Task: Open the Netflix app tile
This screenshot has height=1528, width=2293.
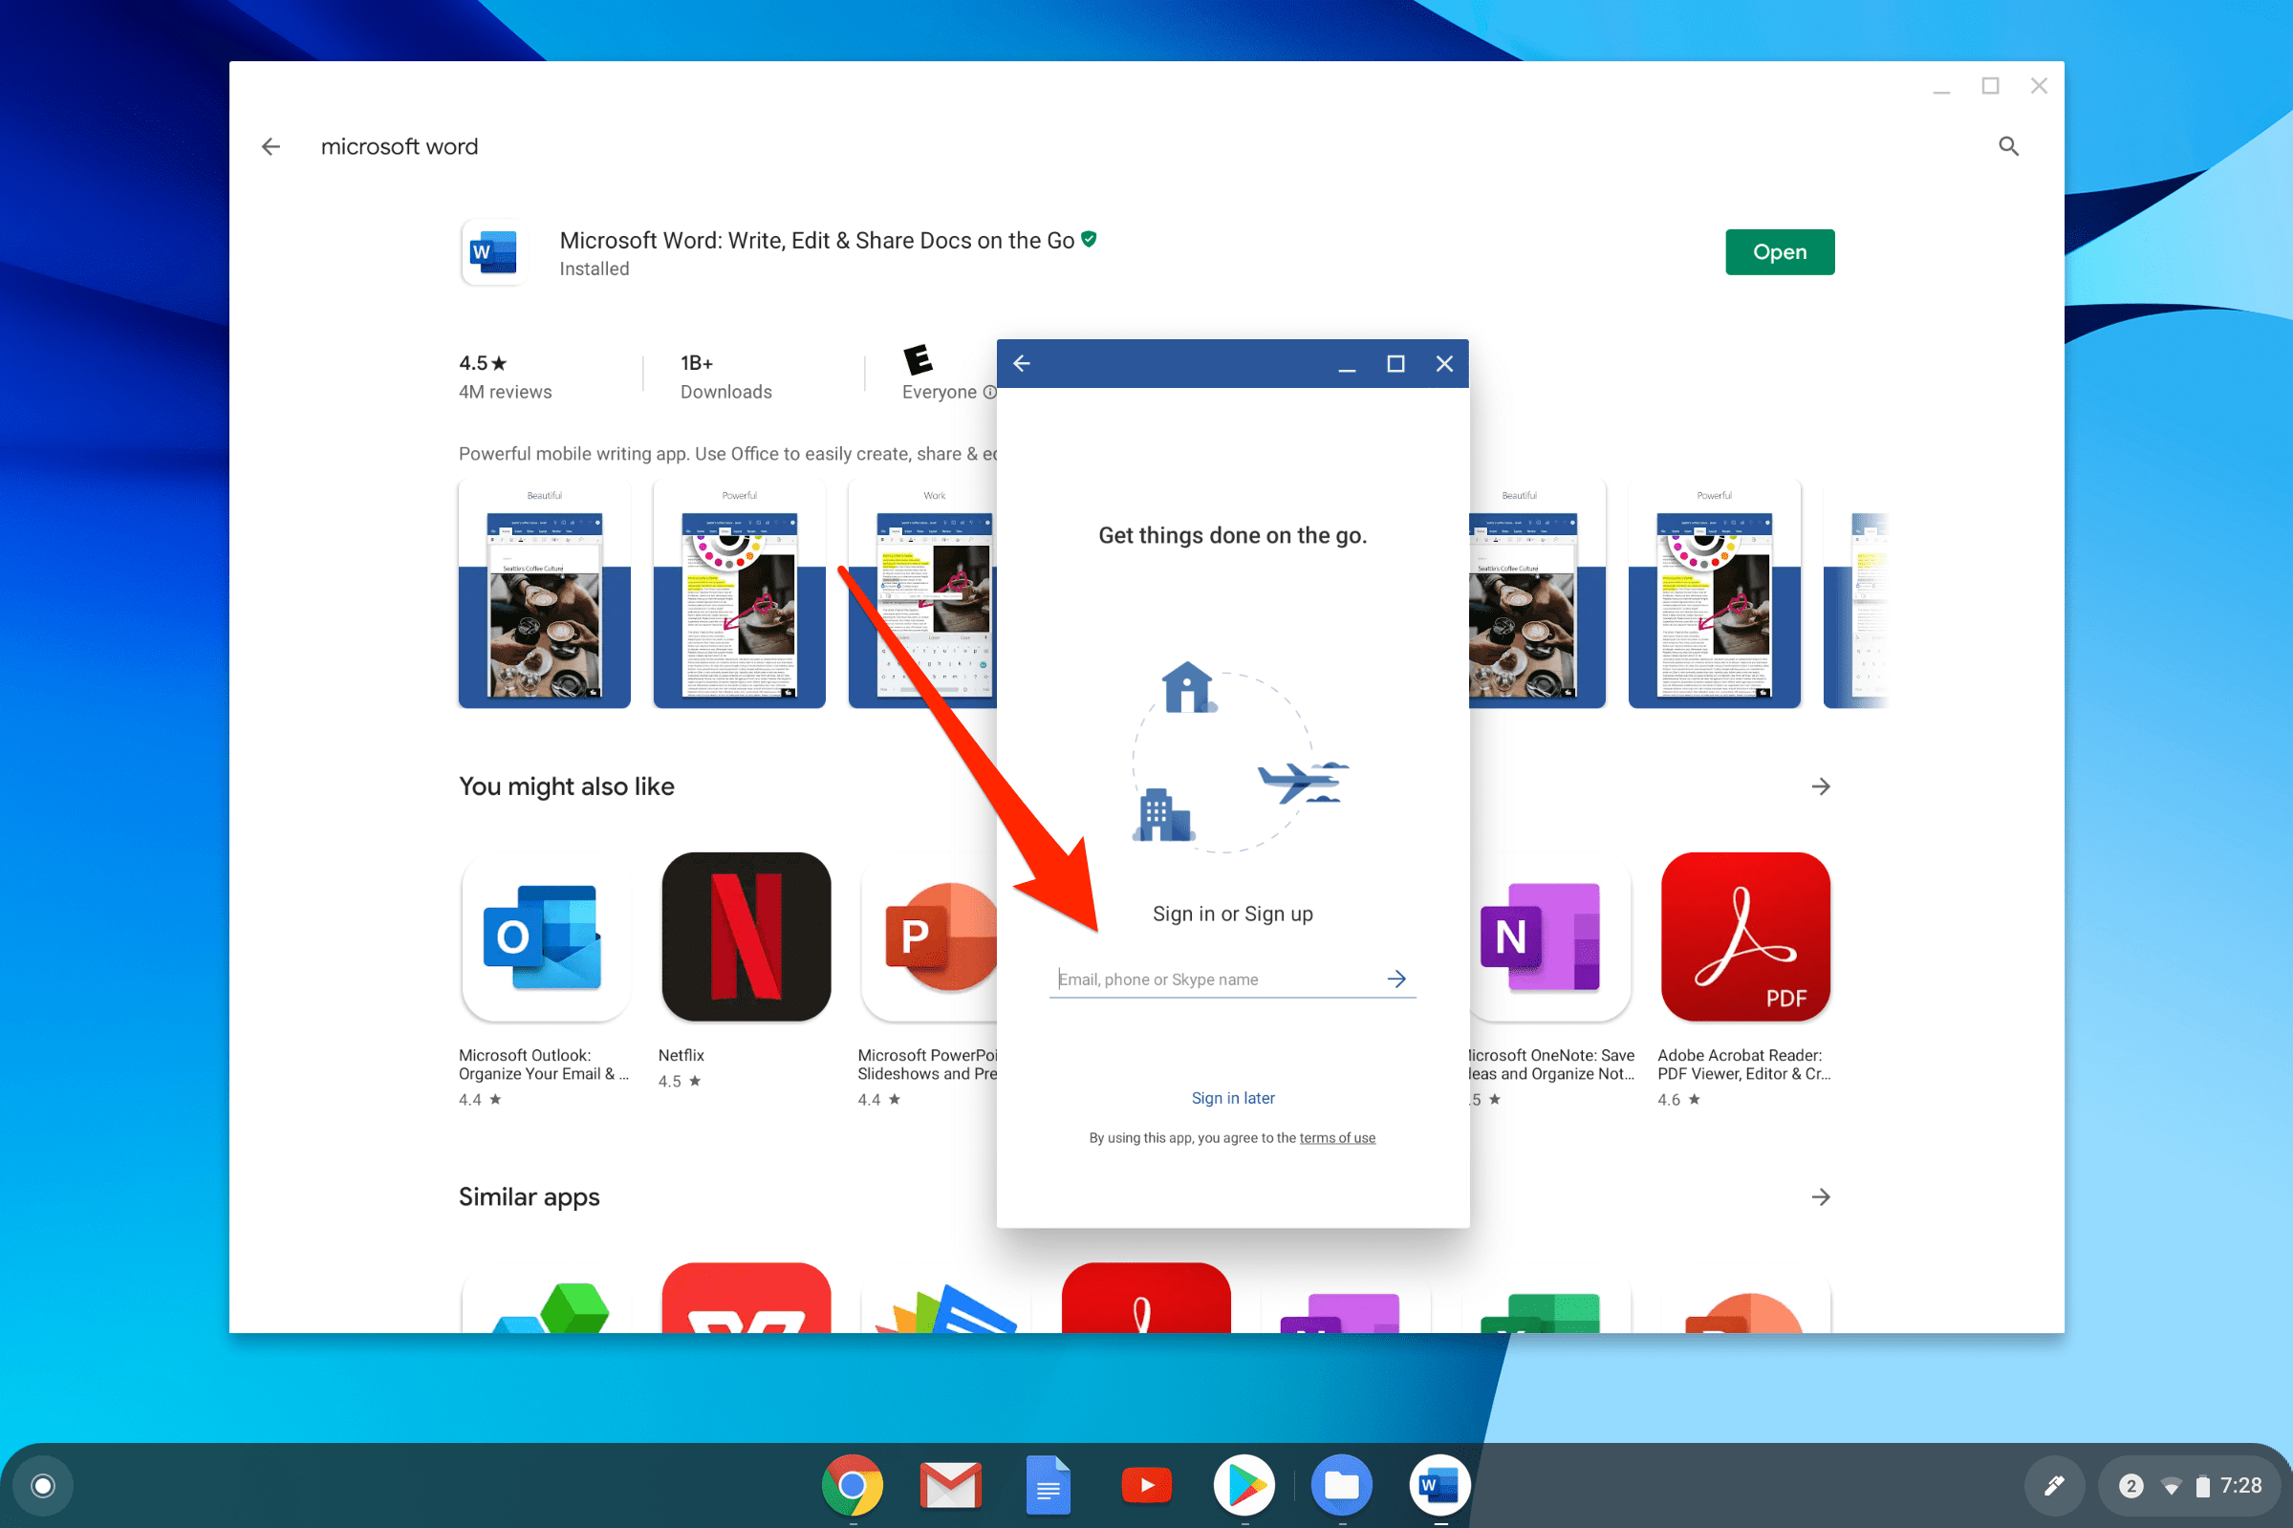Action: [746, 936]
